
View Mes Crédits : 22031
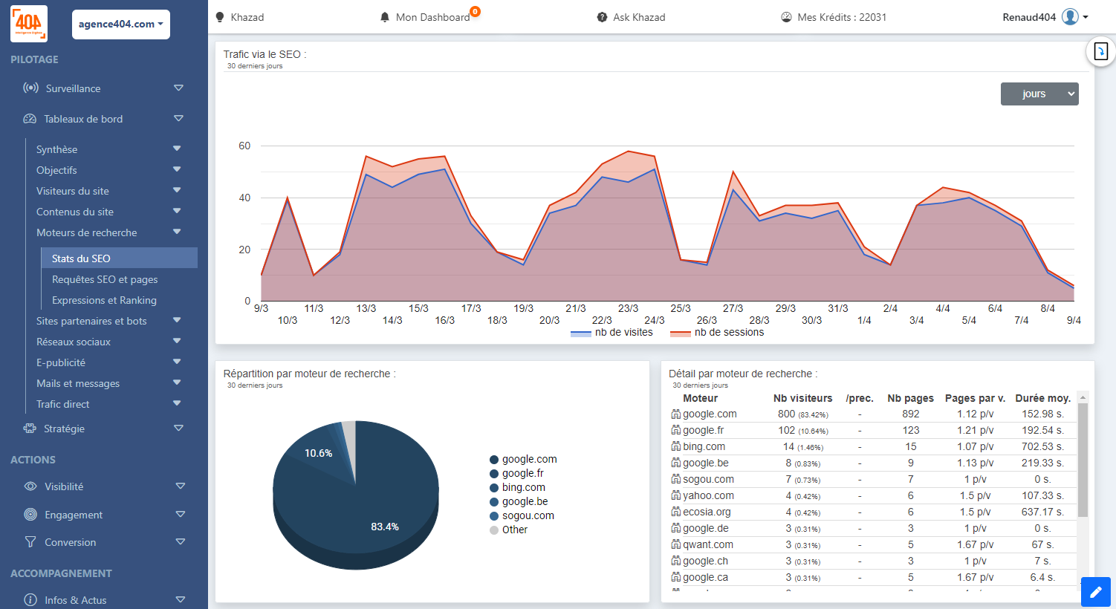coord(842,17)
